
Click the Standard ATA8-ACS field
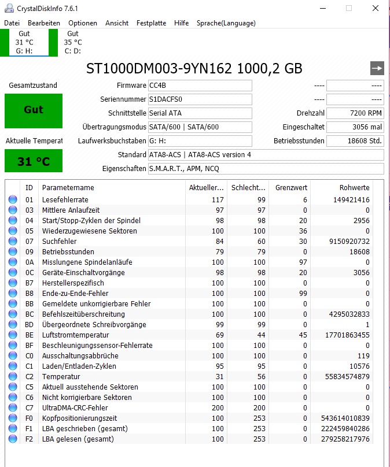click(266, 155)
